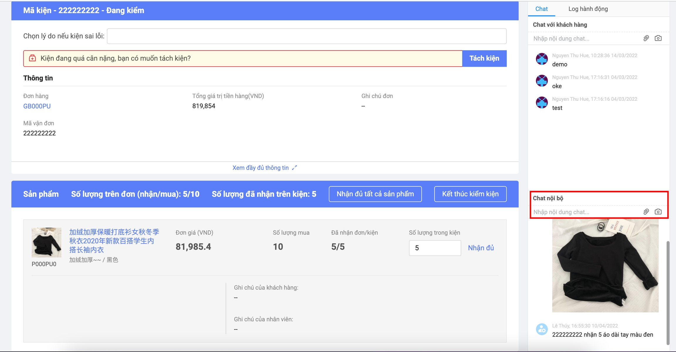The width and height of the screenshot is (676, 352).
Task: Click Lê Thúy avatar in internal chat
Action: pyautogui.click(x=542, y=329)
